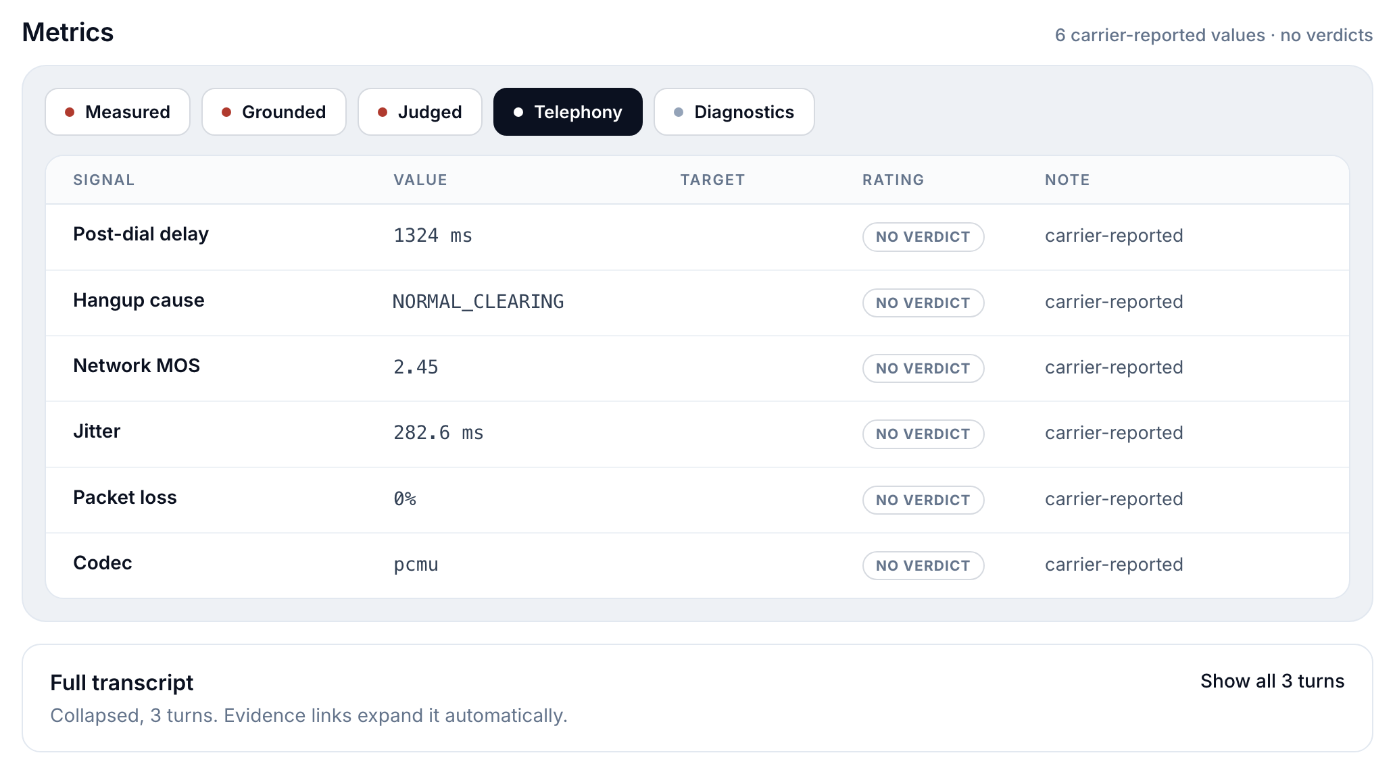The width and height of the screenshot is (1395, 774).
Task: Click the 282.6 ms jitter value
Action: pos(438,433)
